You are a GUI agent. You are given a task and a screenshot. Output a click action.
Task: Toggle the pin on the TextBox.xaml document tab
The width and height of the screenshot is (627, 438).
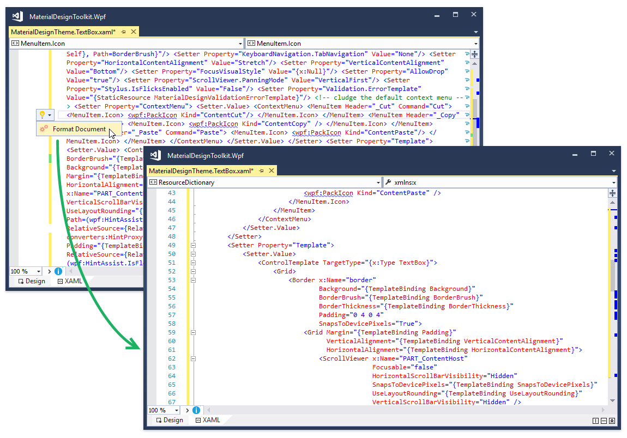pyautogui.click(x=263, y=171)
